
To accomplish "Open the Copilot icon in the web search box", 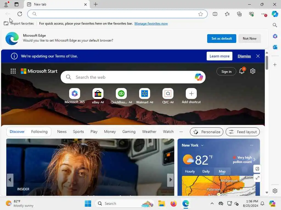I will click(199, 77).
